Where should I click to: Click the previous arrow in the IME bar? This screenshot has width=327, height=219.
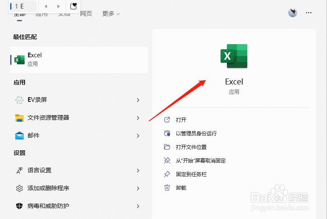coord(46,6)
